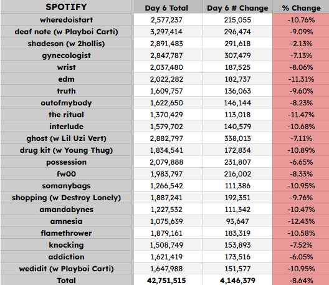Click the wedidit (w Playboi Carti) cell
329x285 pixels.
[66, 269]
